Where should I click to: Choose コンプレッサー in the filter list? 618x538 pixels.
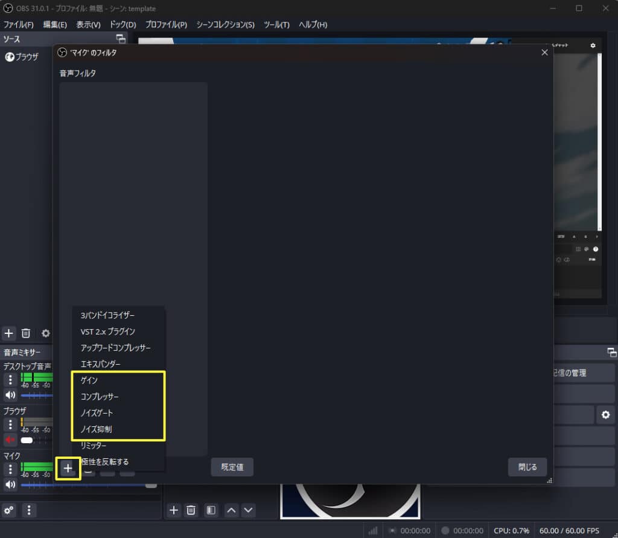[x=100, y=397]
